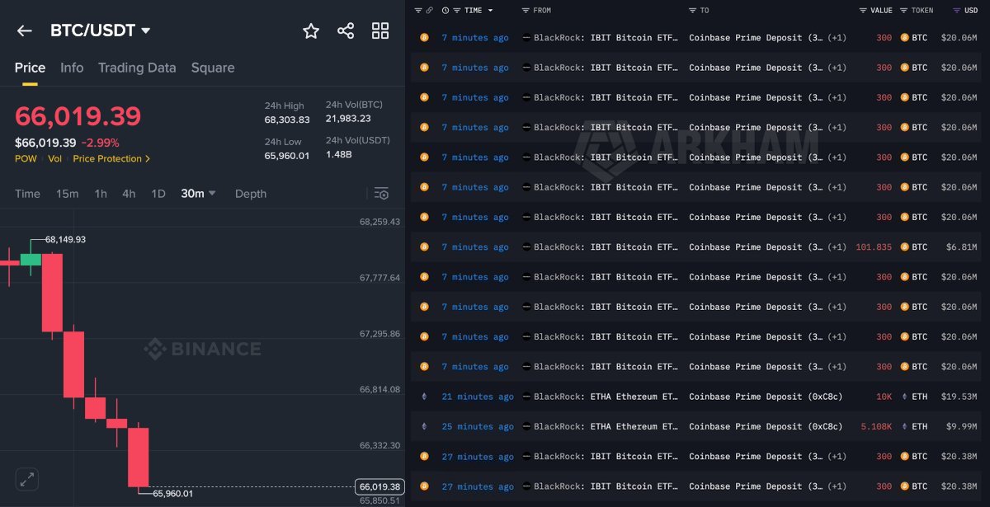Select the 4h chart interval
The image size is (990, 507).
point(129,194)
